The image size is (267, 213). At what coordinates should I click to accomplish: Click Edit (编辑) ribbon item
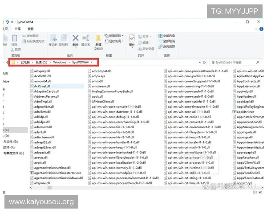[143, 43]
